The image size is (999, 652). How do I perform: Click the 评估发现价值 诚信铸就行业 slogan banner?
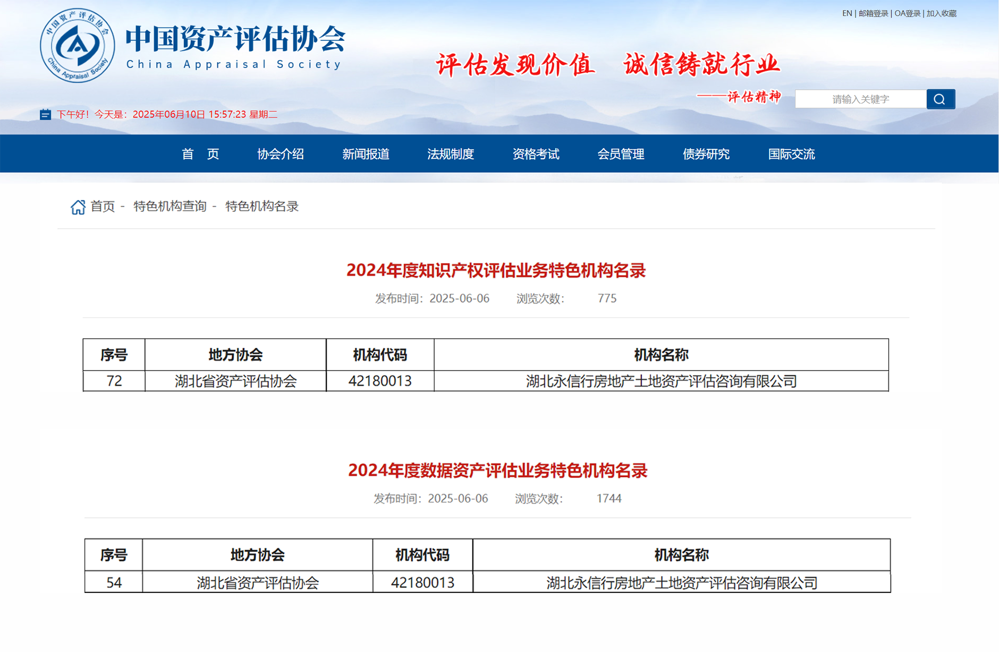pyautogui.click(x=608, y=65)
